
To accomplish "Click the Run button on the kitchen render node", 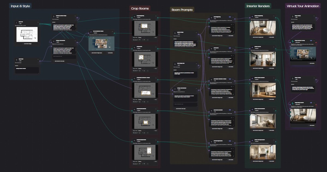I will 271,68.
